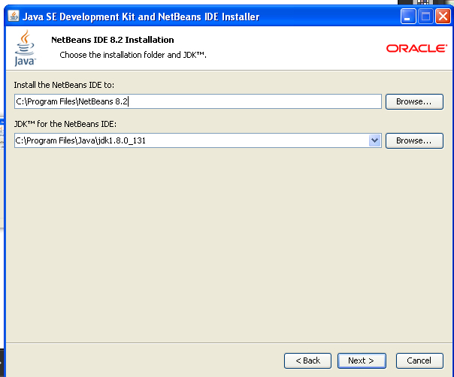Click the 'NetBeans IDE 8.2 Installation' heading
This screenshot has width=454, height=377.
[113, 40]
